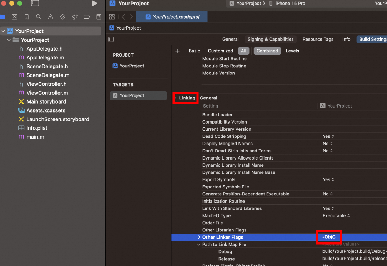Open the Bookmark navigator icon
The height and width of the screenshot is (266, 387).
coord(26,17)
